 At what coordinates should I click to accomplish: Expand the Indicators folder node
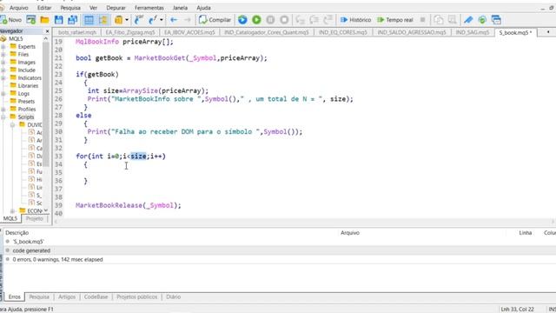point(3,77)
